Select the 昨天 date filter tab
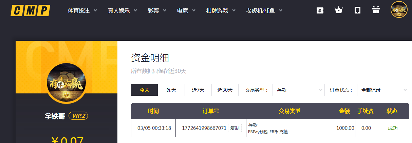412x143 pixels. click(171, 90)
